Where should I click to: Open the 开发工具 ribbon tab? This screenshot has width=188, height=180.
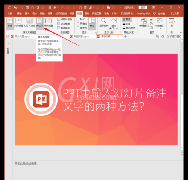tap(97, 14)
